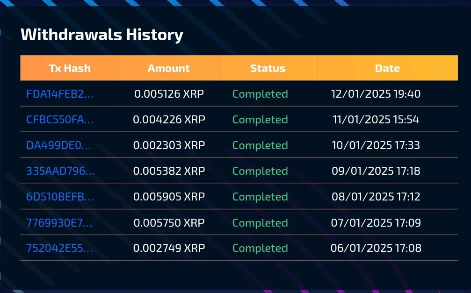Open the DA499DE0... transaction hash link
Screen dimensions: 471x293
tap(58, 145)
